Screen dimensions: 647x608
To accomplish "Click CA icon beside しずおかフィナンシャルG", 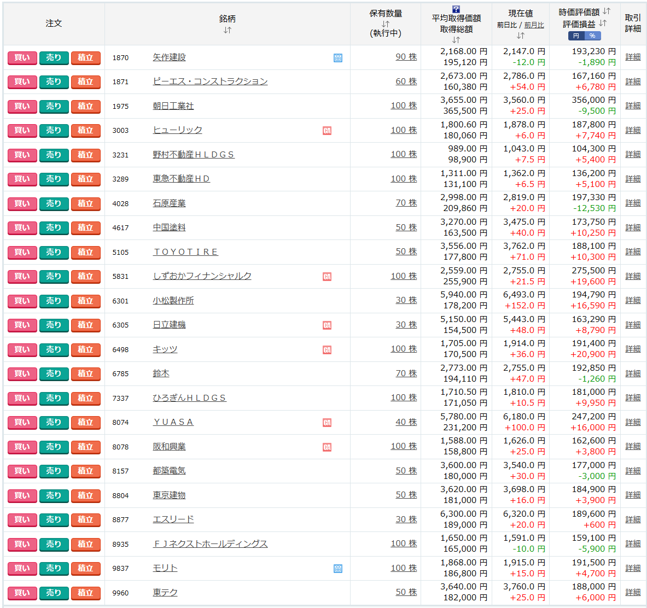I will click(x=327, y=277).
